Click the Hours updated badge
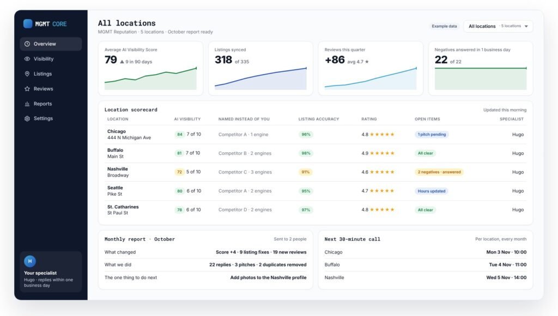The image size is (558, 316). click(432, 191)
